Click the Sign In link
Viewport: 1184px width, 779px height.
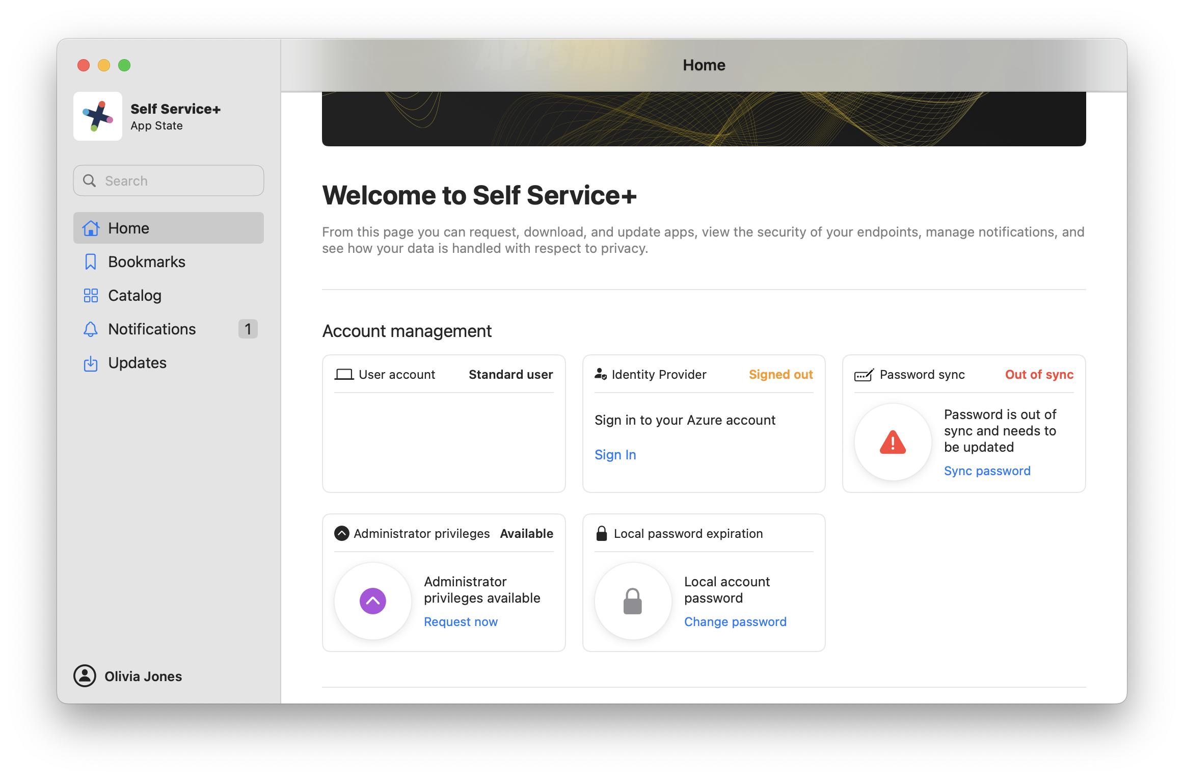pos(615,455)
